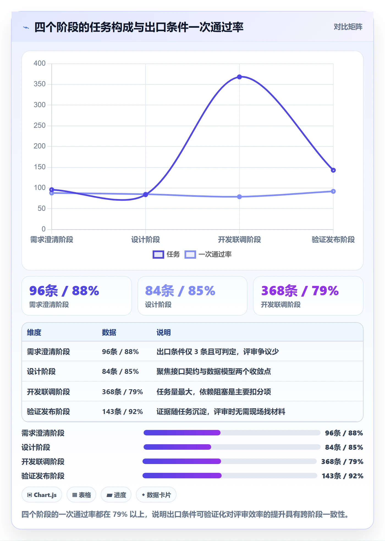Click the 证据随任务沉淀 description cell
Screen dimensions: 385x541
click(221, 412)
